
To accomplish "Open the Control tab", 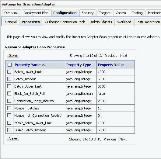I will point(121,13).
